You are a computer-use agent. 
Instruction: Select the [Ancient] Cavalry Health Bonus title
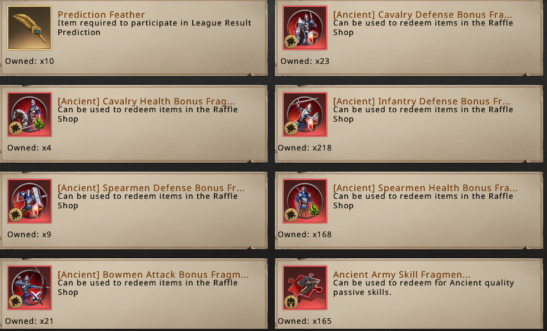(146, 101)
